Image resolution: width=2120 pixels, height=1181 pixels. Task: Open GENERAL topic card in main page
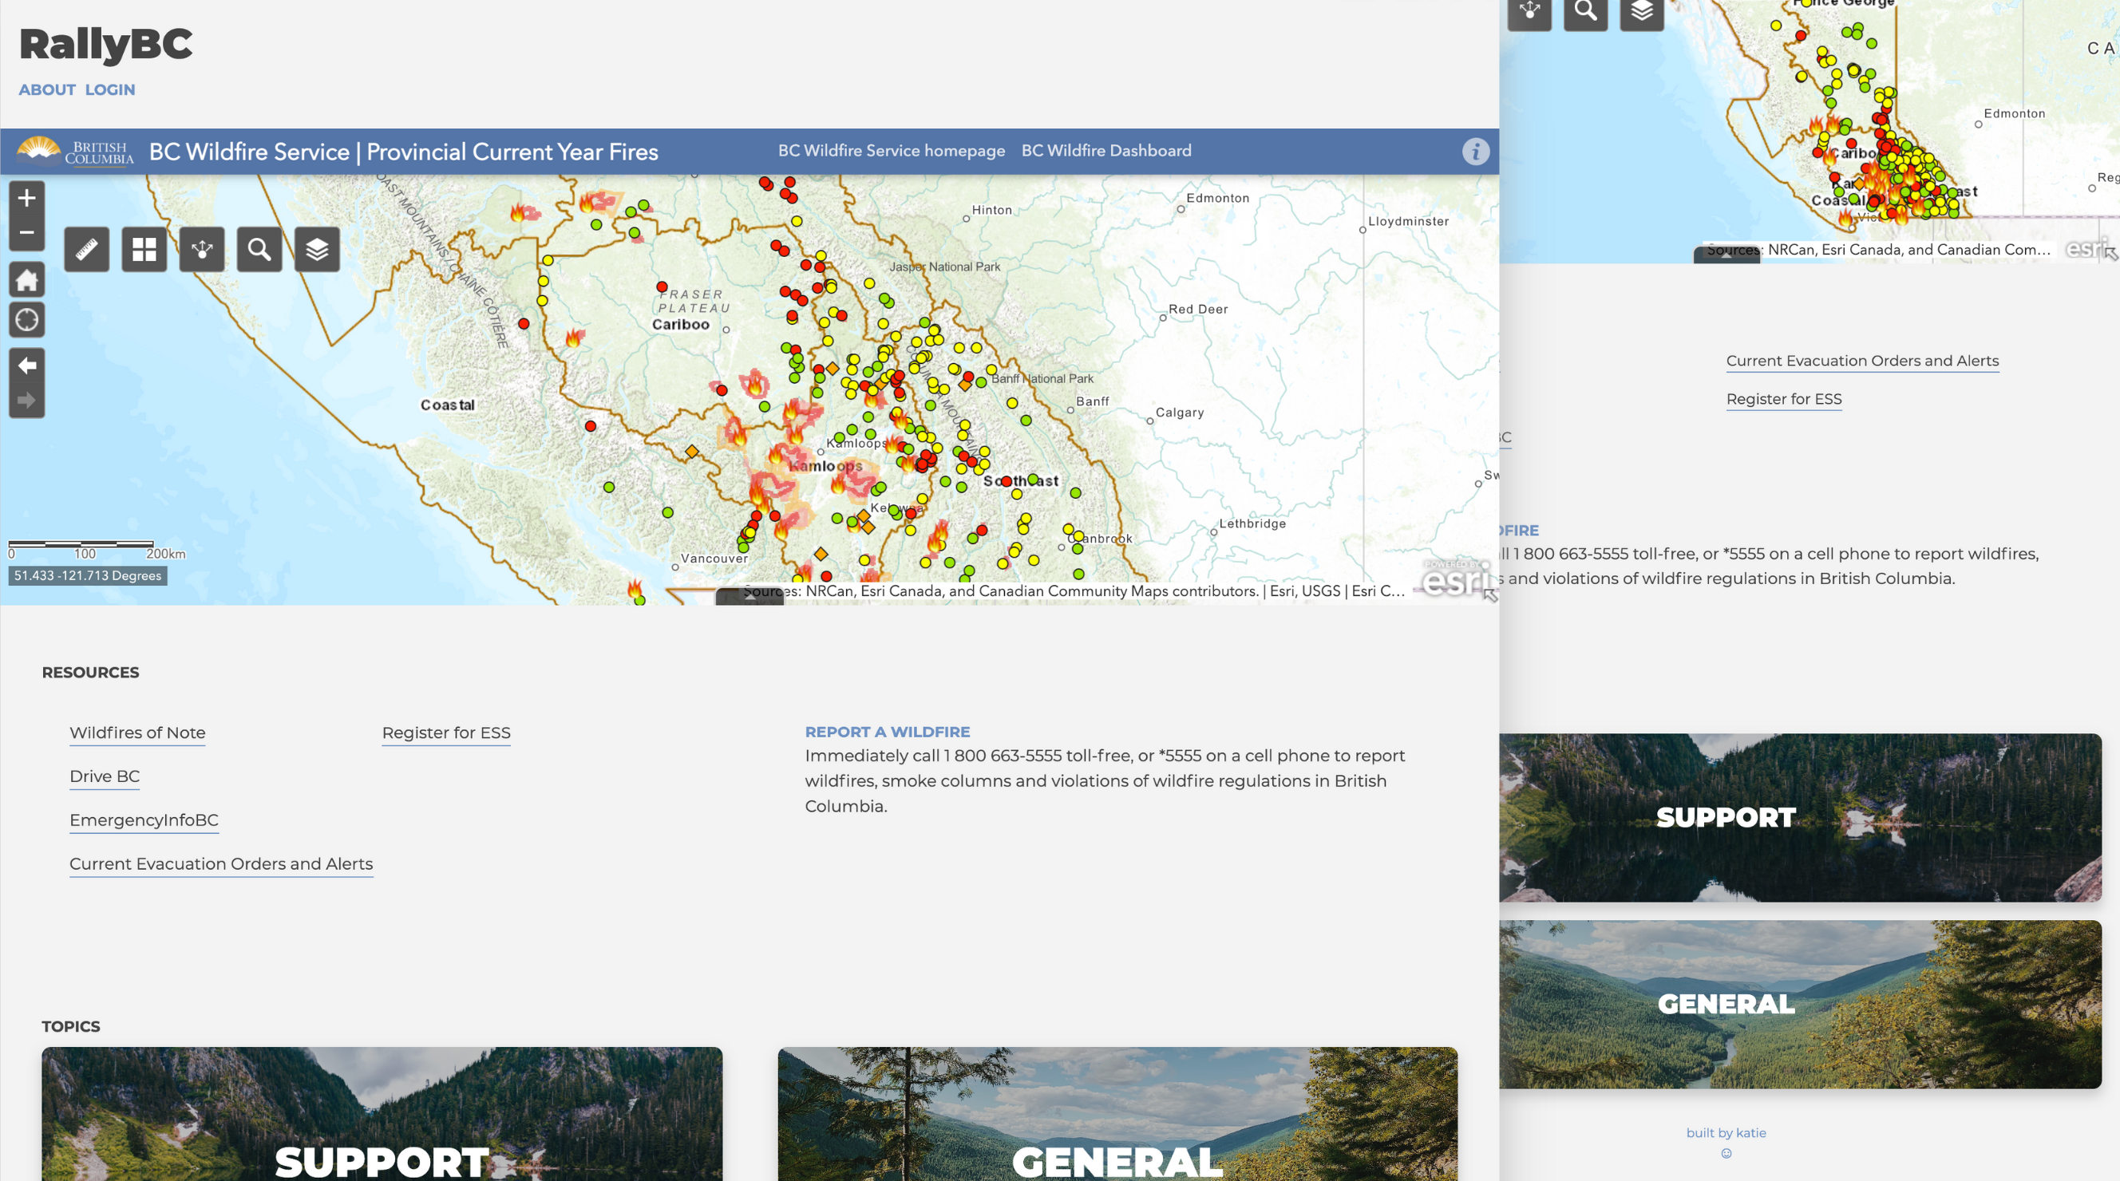pos(1117,1114)
